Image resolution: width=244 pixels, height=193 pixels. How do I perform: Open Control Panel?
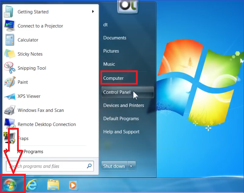[x=128, y=92]
